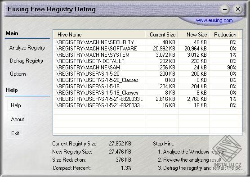The width and height of the screenshot is (250, 177).
Task: Open Help in the sidebar list
Action: pos(16,105)
